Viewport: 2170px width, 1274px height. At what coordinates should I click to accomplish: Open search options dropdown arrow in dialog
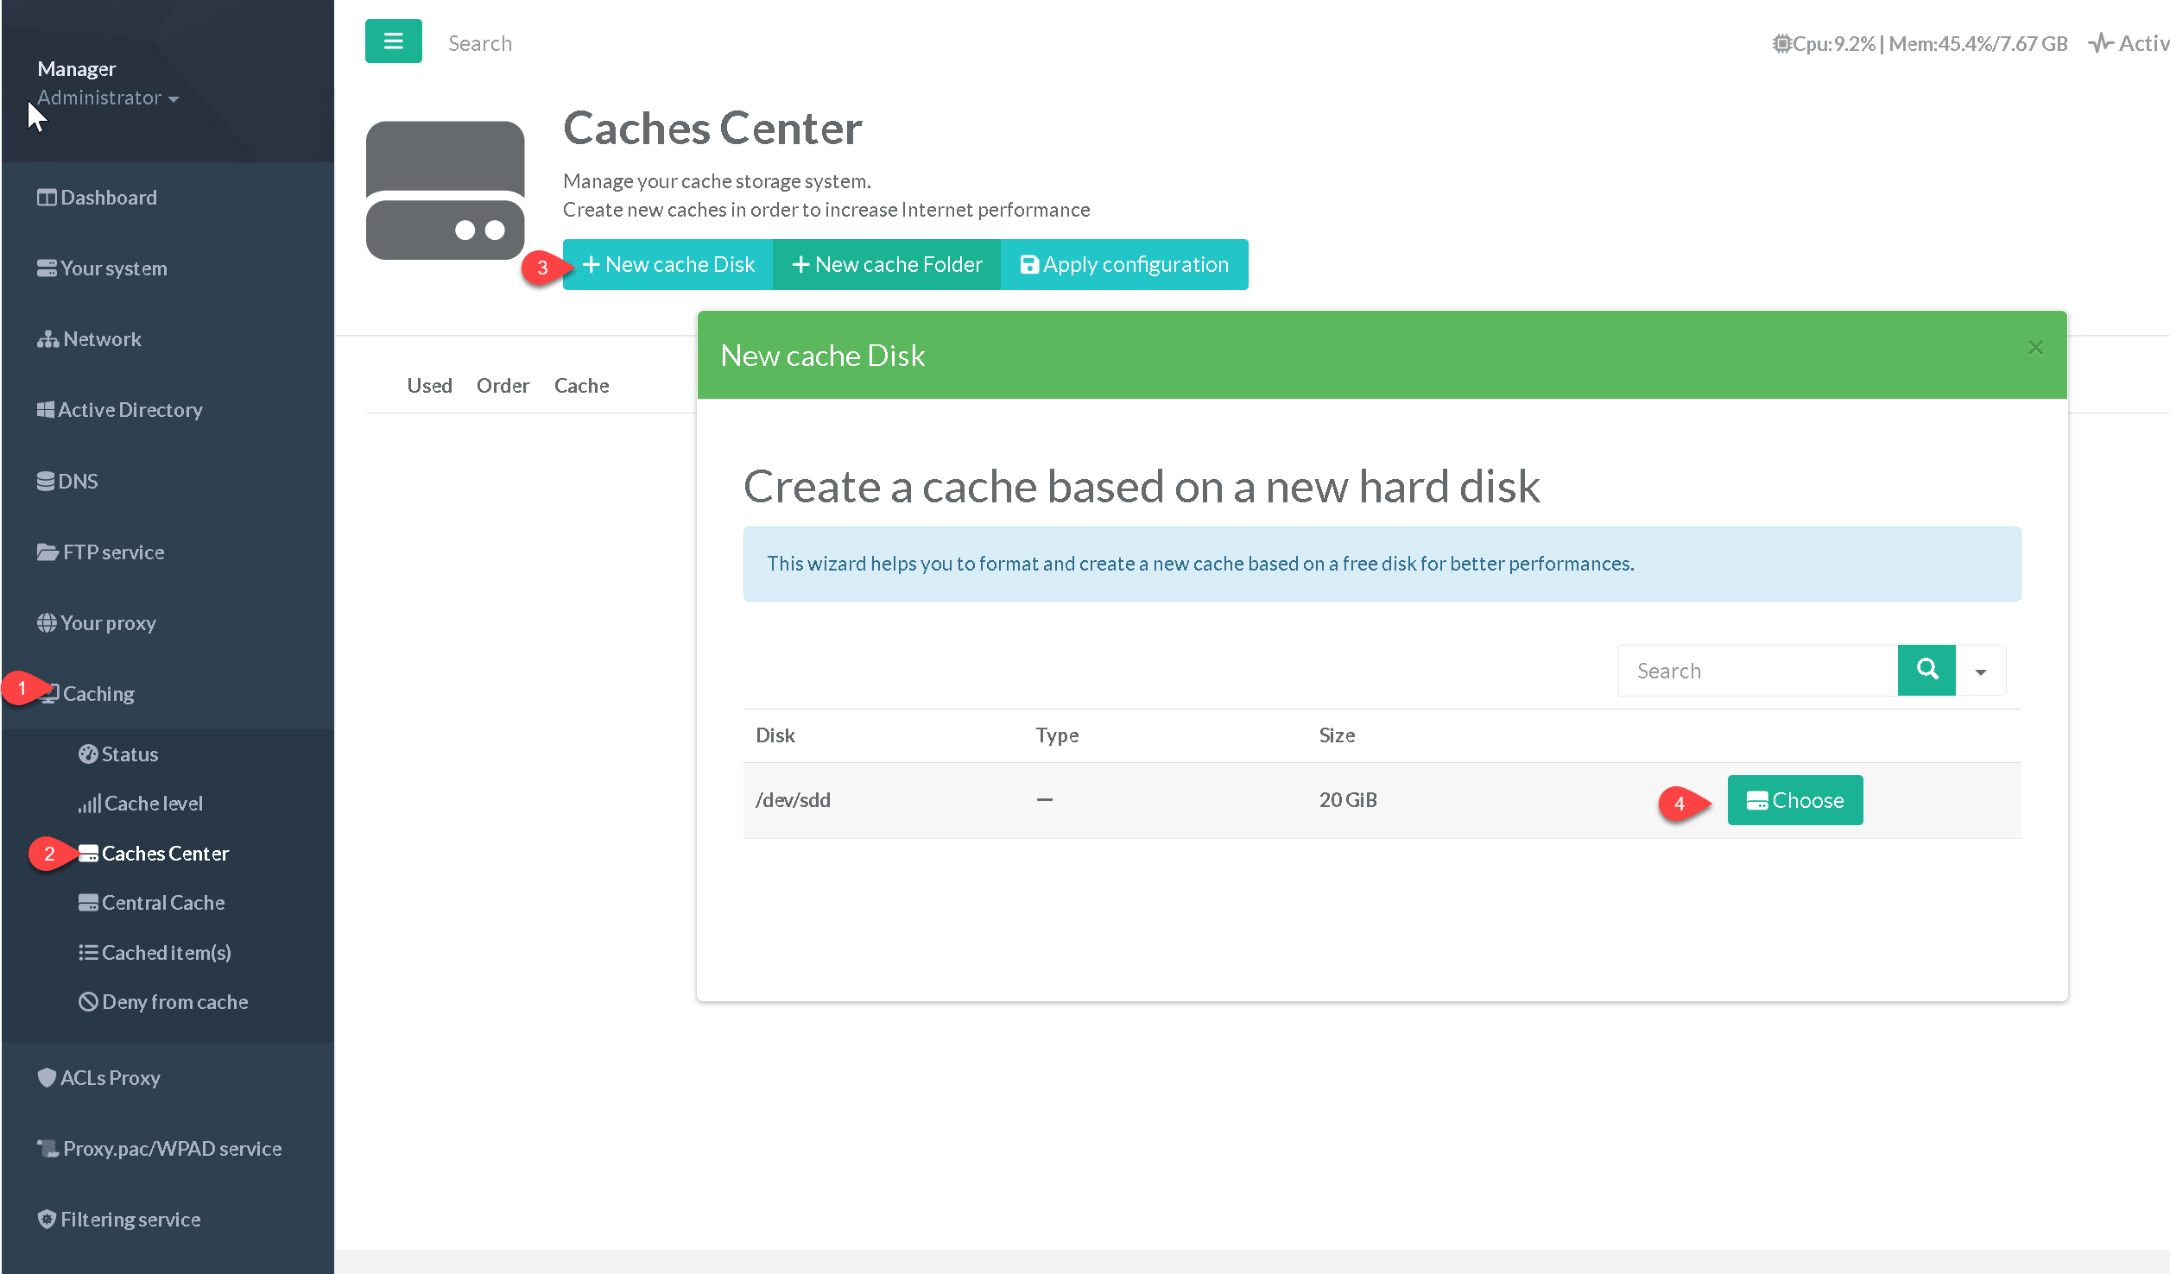[x=1980, y=671]
